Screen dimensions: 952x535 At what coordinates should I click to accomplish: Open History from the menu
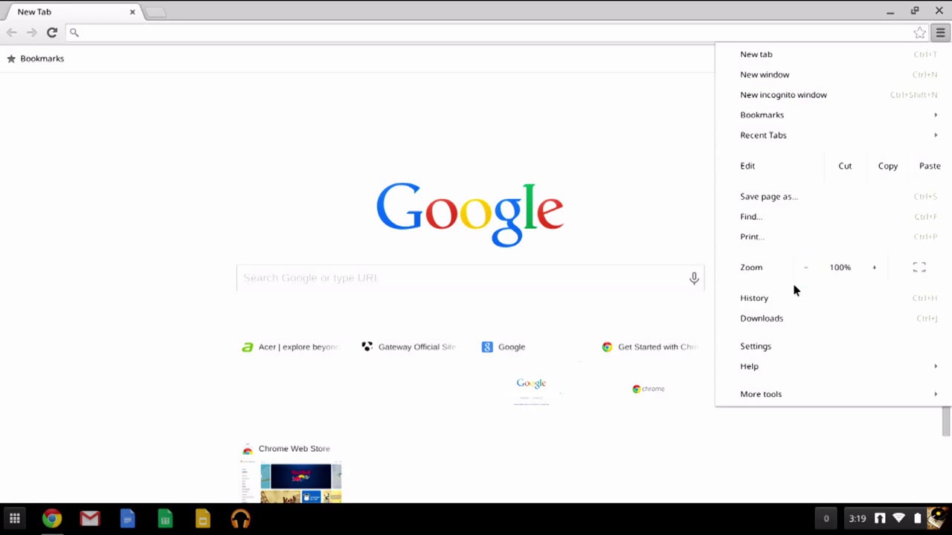click(x=833, y=298)
